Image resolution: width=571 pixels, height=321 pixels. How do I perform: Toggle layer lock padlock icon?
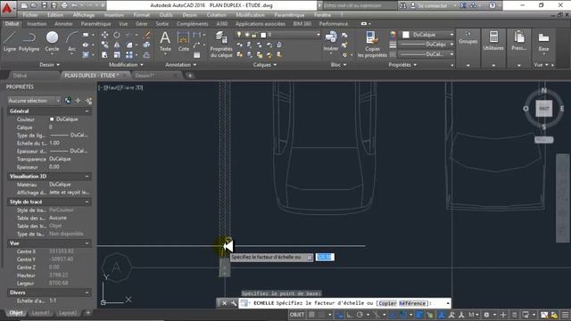click(x=254, y=35)
